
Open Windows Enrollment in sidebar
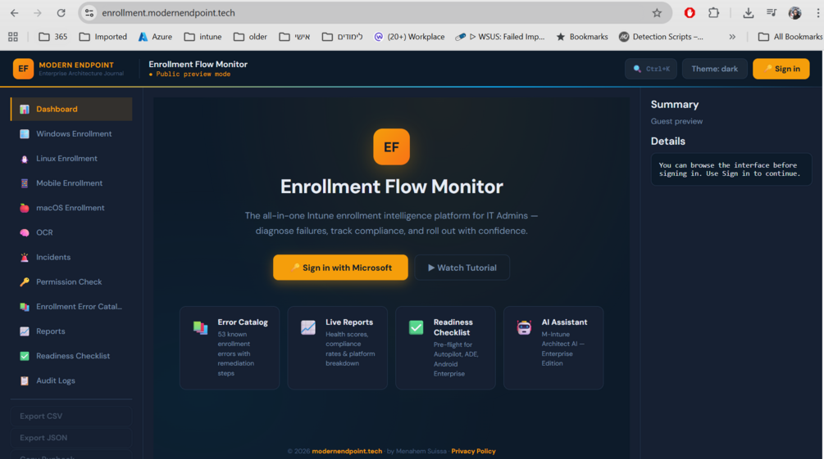(x=71, y=133)
